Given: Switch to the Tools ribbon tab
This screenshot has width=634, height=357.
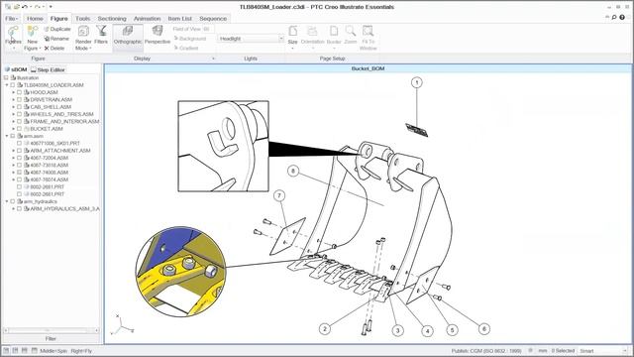Looking at the screenshot, I should tap(82, 19).
